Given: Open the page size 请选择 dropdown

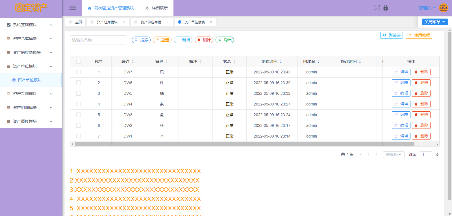Looking at the screenshot, I should click(394, 155).
